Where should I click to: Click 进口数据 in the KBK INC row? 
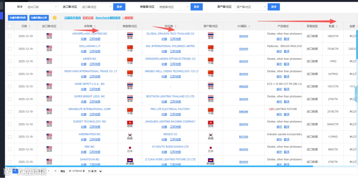coord(312,149)
